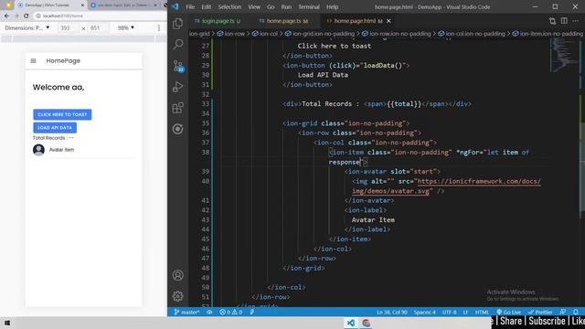This screenshot has height=329, width=585.
Task: Open the File menu
Action: [x=190, y=7]
